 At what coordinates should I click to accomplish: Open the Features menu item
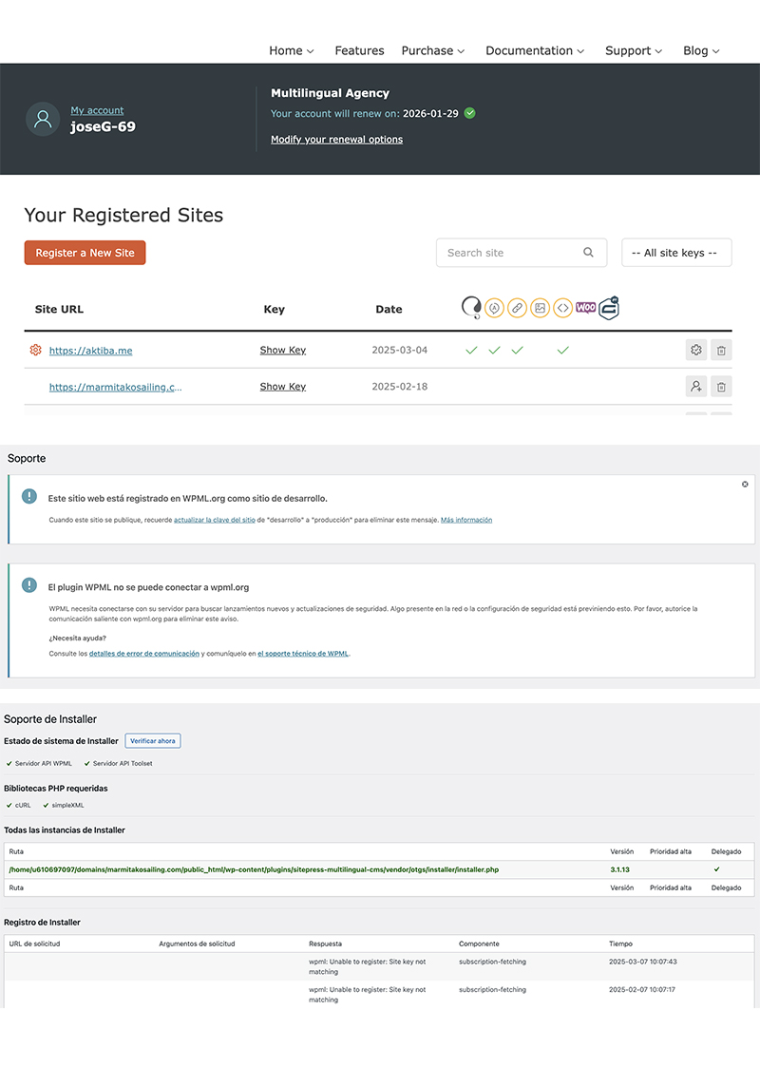(359, 50)
